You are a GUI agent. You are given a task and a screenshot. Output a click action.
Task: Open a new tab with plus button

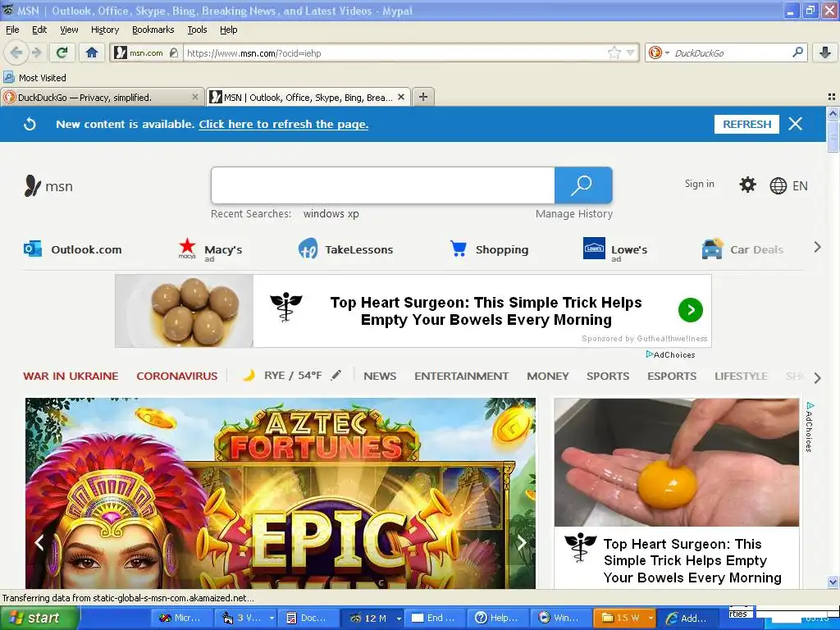point(423,97)
